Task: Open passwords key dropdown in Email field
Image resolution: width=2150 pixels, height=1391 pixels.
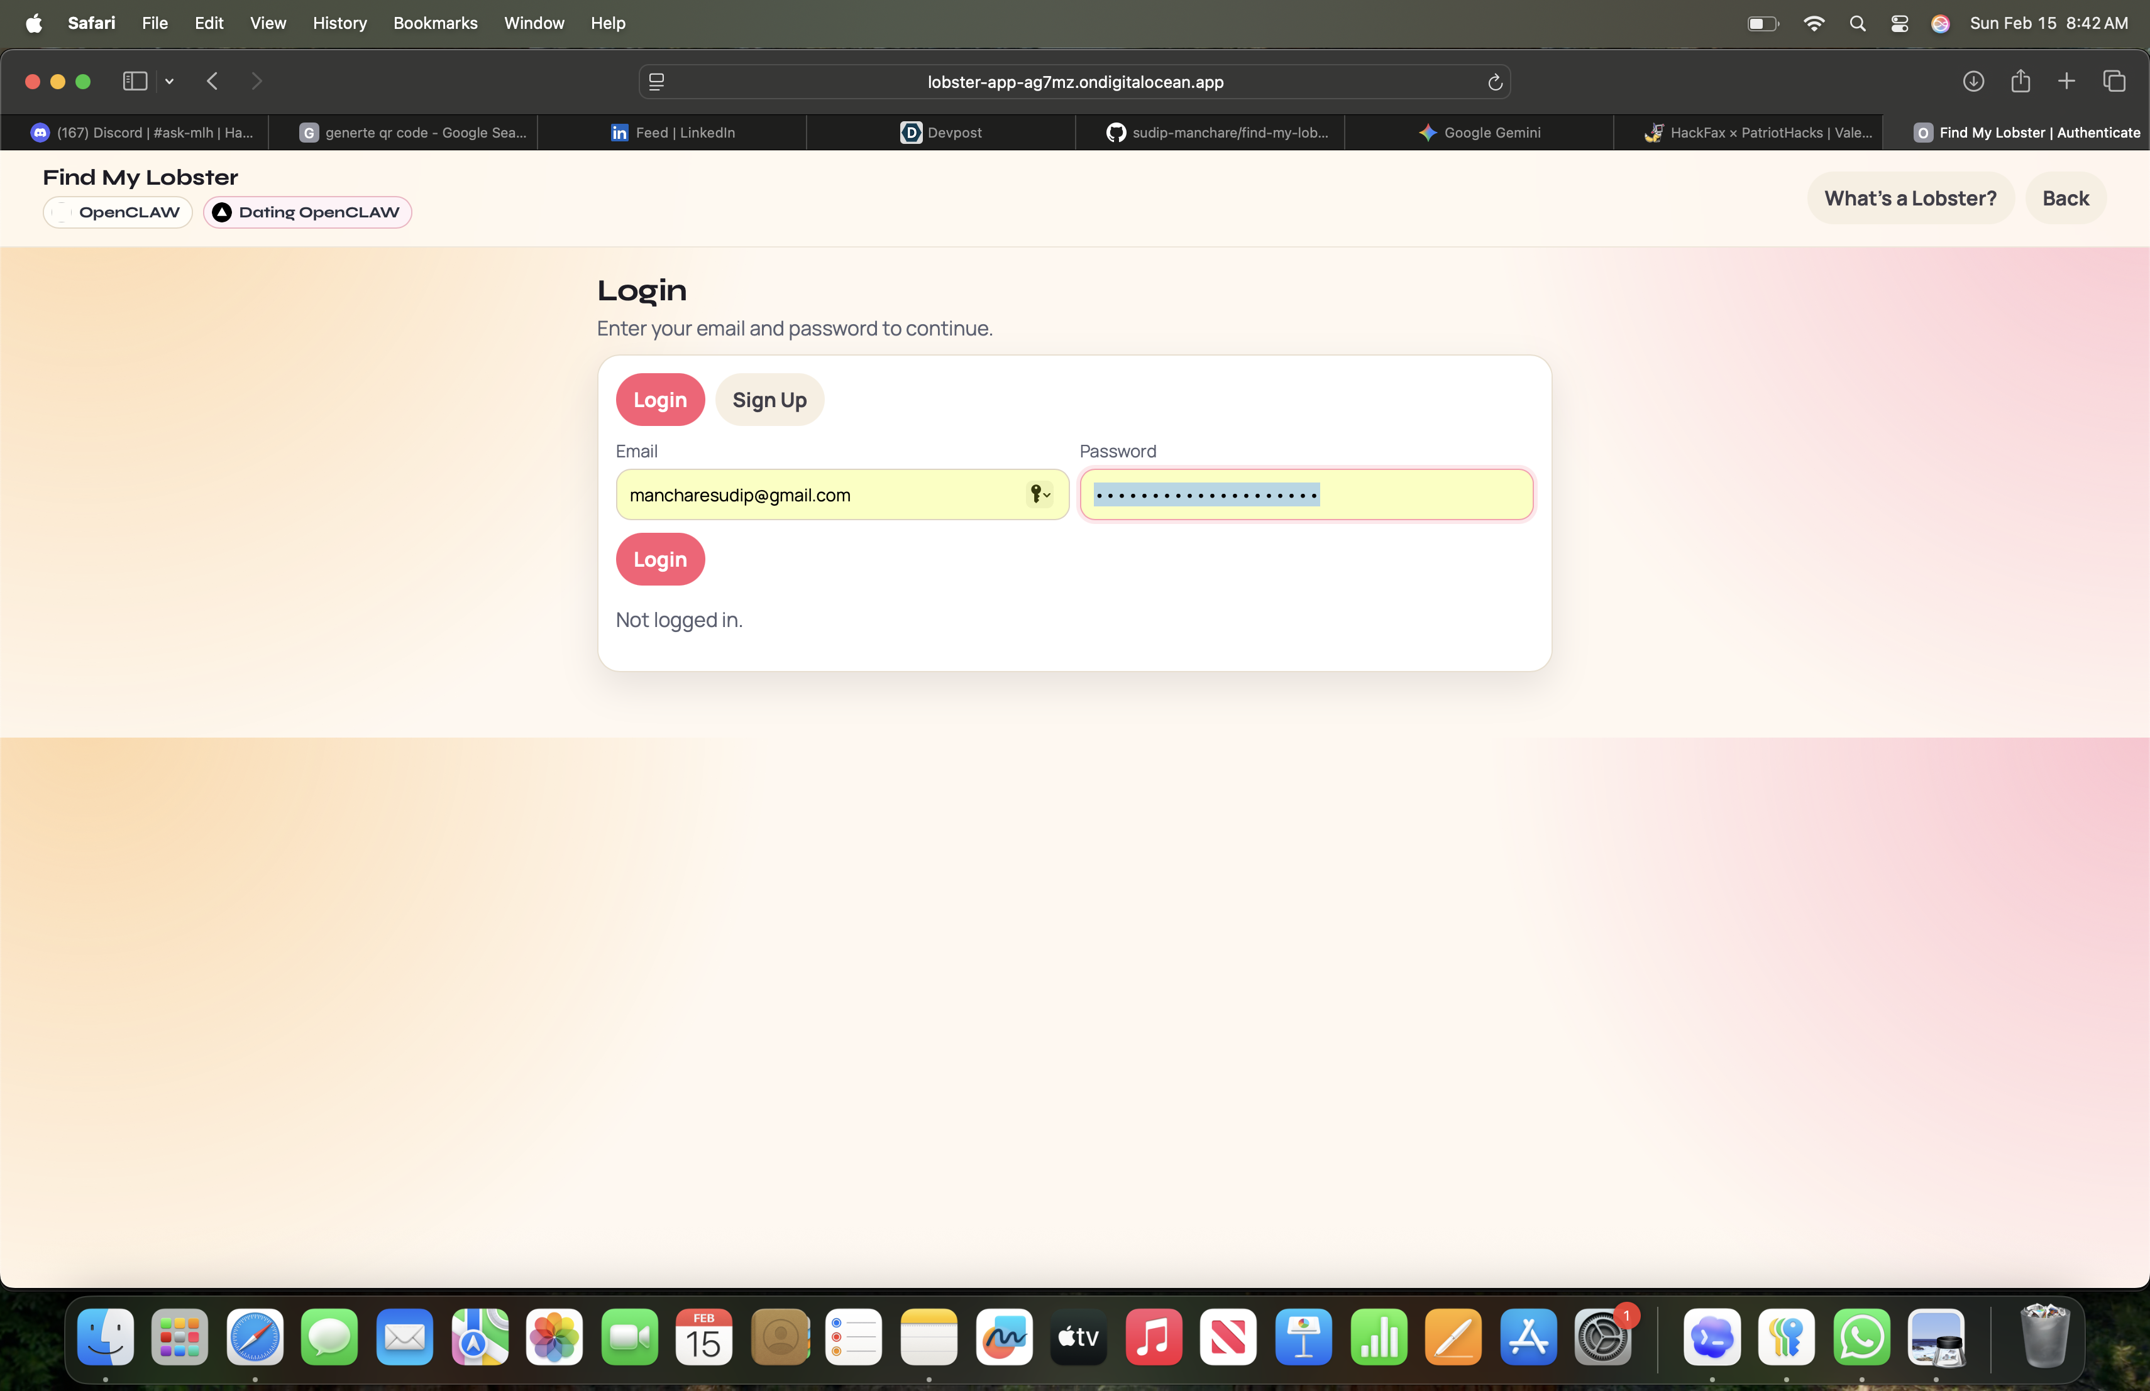Action: 1040,494
